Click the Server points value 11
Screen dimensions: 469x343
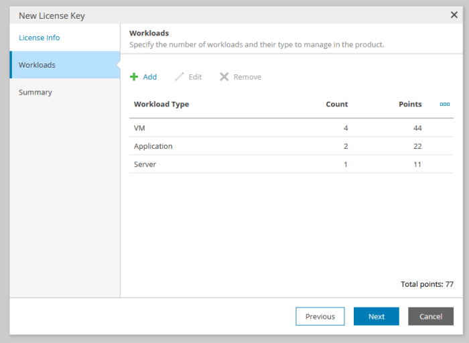pos(417,165)
